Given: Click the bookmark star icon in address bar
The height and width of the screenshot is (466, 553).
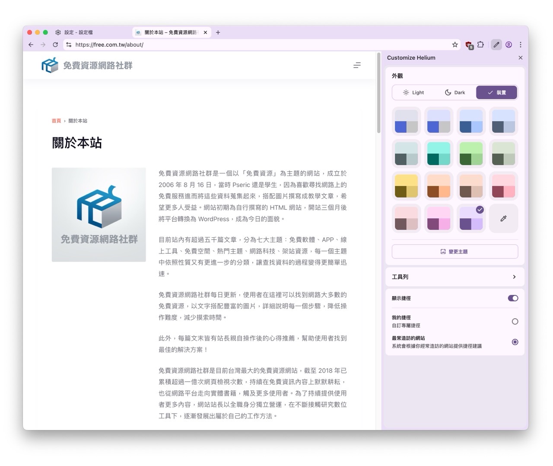Looking at the screenshot, I should (455, 45).
